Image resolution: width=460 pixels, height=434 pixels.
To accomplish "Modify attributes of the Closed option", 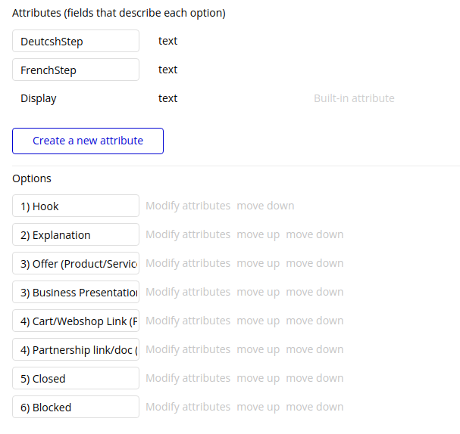I will (188, 378).
